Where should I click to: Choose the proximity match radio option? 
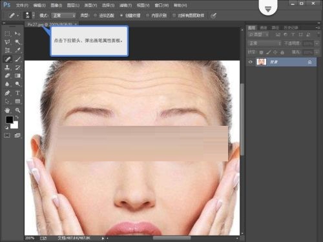[96, 15]
